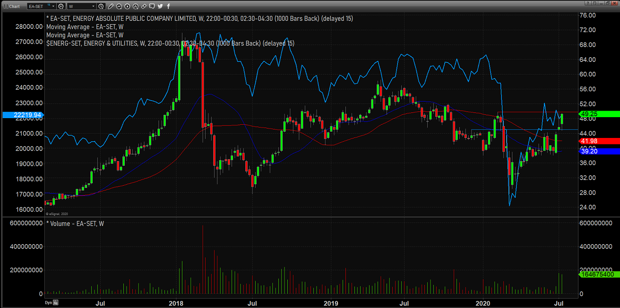
Task: Click the first Moving Average - EA-SET label
Action: click(x=85, y=27)
